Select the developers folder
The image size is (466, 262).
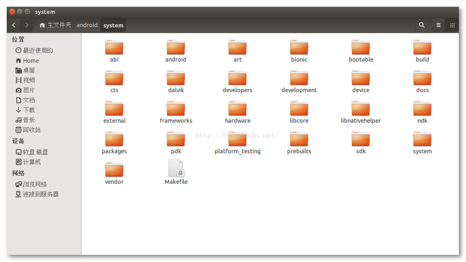pos(237,82)
